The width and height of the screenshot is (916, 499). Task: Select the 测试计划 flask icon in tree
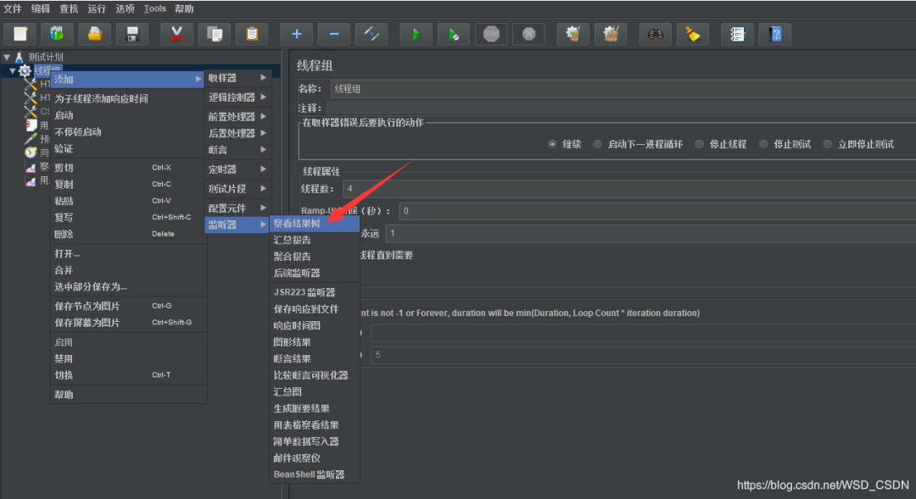20,58
